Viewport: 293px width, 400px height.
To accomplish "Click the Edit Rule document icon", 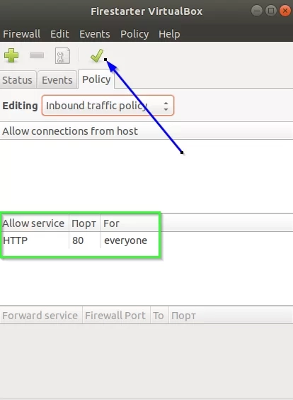I will [62, 55].
